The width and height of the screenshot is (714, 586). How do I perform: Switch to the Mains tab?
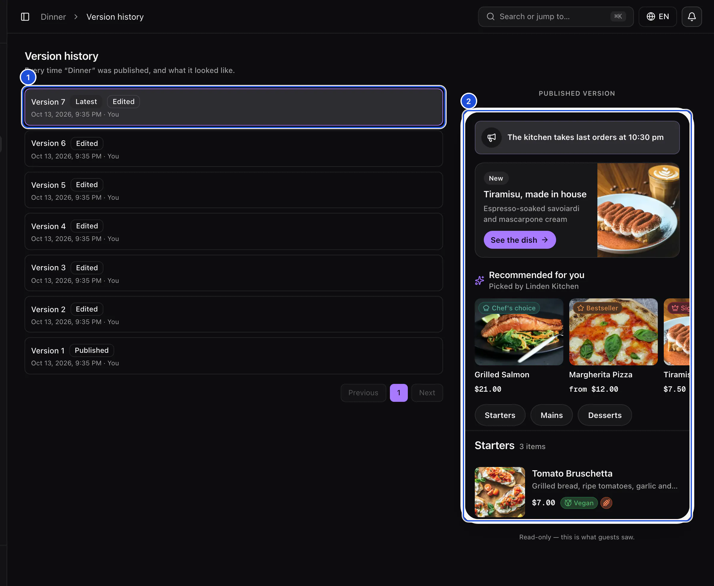pos(552,415)
